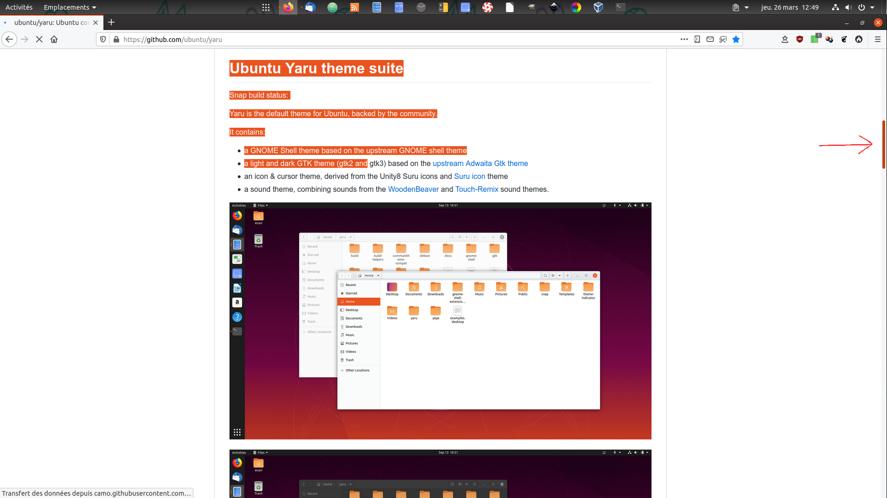Toggle the bookmark star for this page
This screenshot has height=498, width=887.
pos(736,39)
